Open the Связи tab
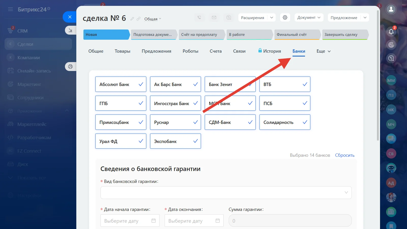The height and width of the screenshot is (229, 407). [239, 51]
